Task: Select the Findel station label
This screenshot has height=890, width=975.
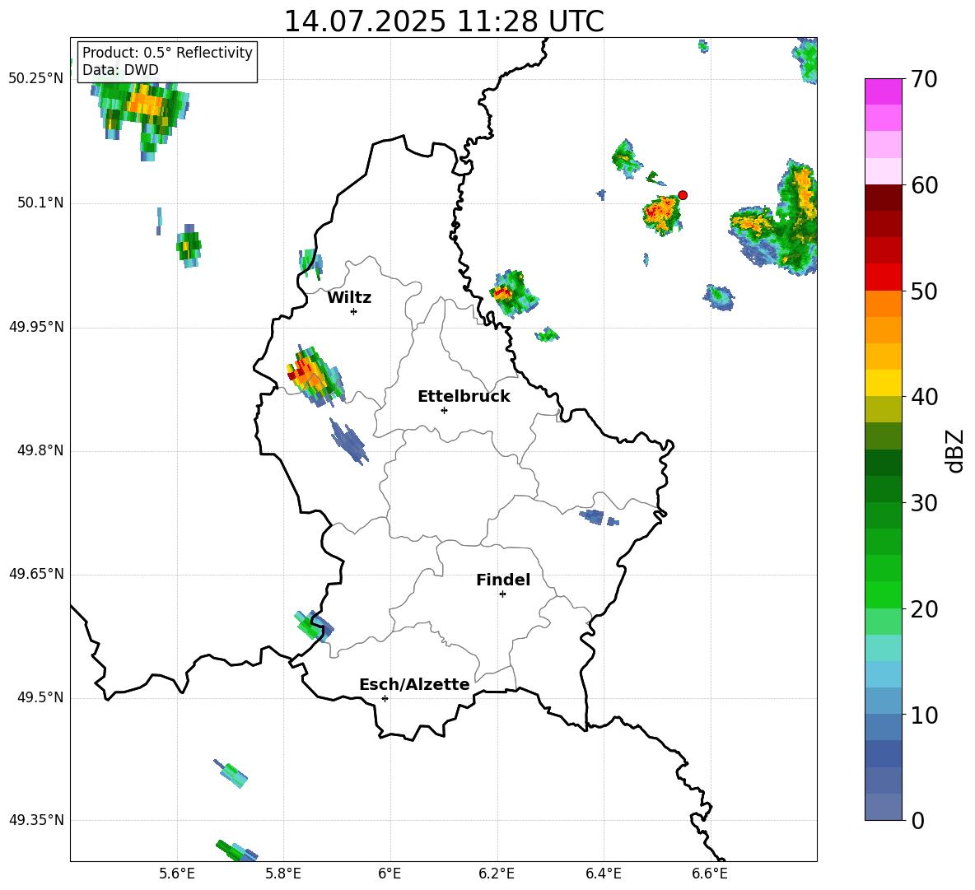Action: pos(503,580)
